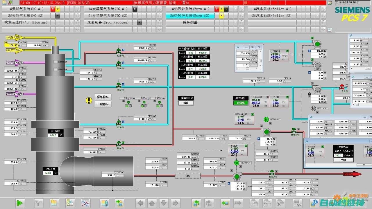Click the A indicator for TG #1
This screenshot has width=372, height=209.
(135, 9)
